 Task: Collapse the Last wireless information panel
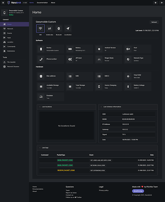coord(101,107)
